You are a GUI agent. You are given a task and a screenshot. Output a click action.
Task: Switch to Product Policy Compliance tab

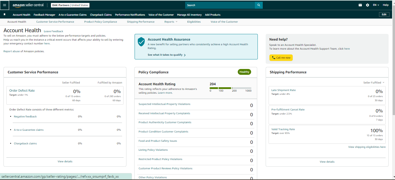click(101, 22)
